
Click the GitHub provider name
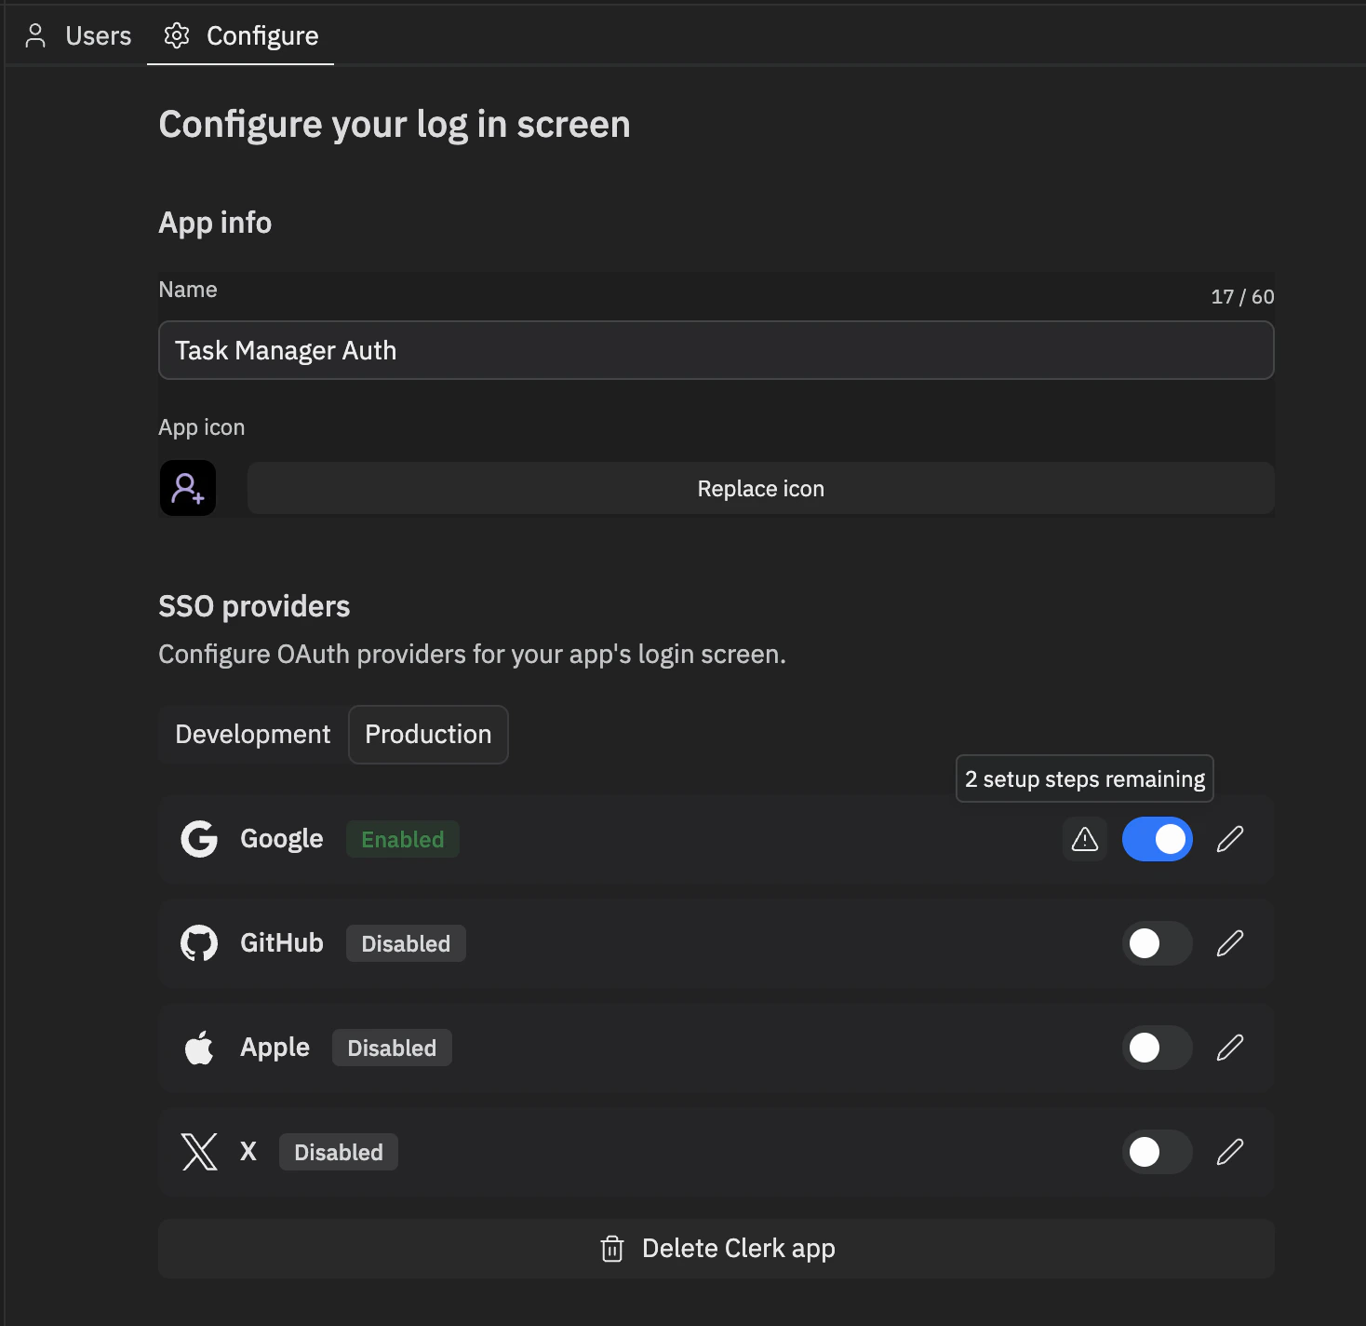282,943
